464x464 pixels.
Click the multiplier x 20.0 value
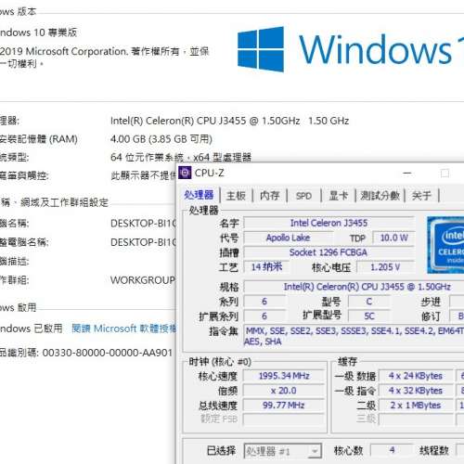click(x=284, y=391)
